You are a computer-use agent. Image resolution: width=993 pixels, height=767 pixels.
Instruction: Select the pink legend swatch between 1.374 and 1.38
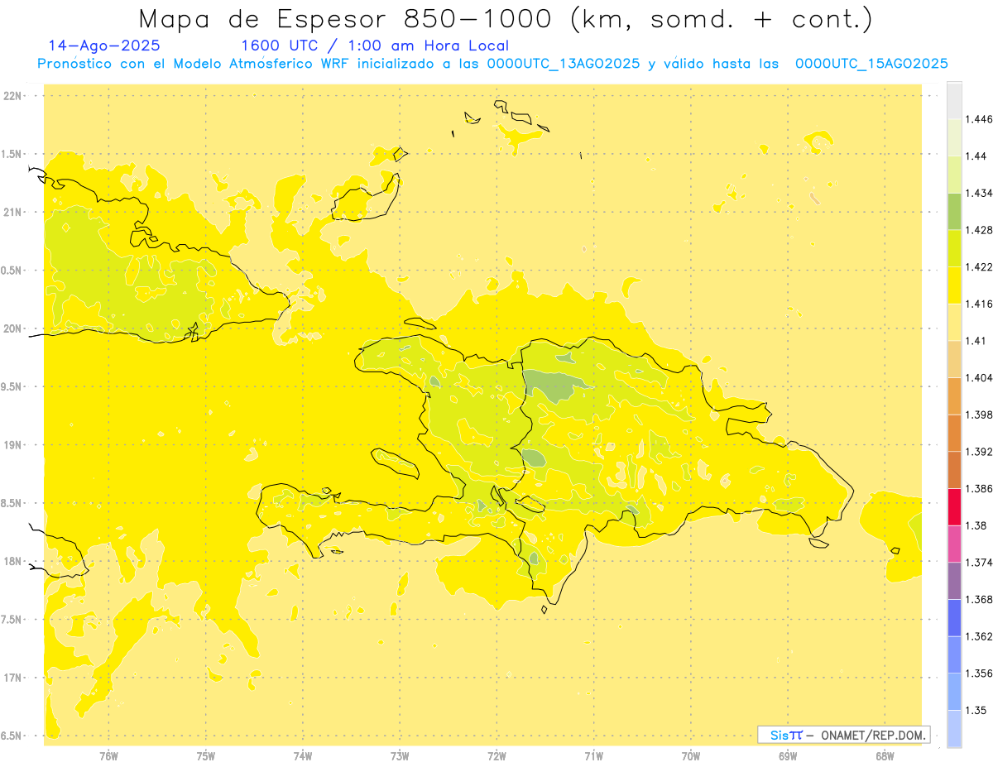click(x=954, y=544)
